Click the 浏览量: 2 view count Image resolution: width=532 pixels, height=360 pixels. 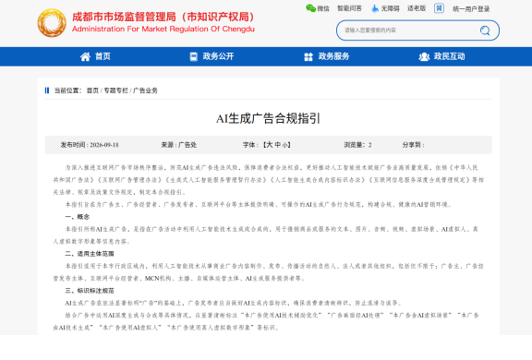(357, 145)
